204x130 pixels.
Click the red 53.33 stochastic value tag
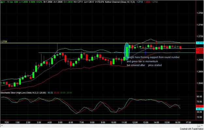199,106
